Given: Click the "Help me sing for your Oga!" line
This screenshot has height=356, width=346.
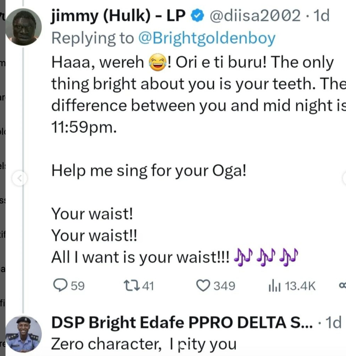Looking at the screenshot, I should click(x=149, y=171).
